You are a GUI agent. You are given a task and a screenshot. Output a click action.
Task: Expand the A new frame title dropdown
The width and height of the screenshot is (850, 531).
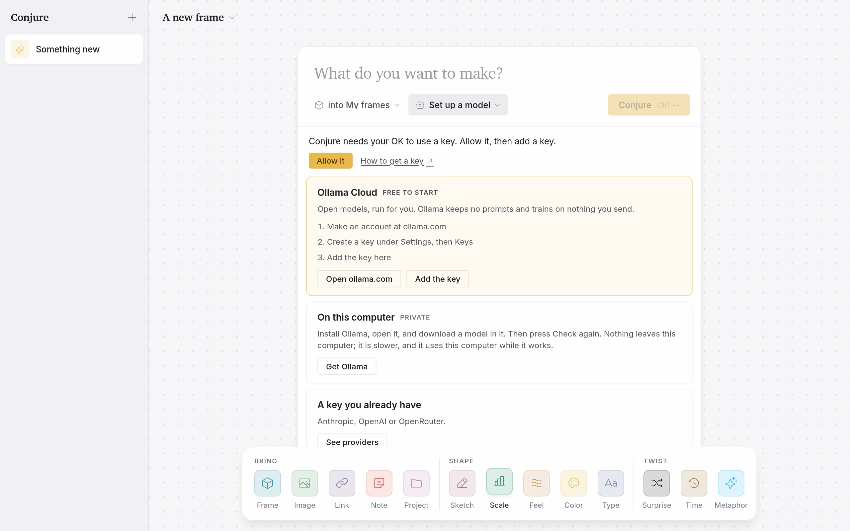pyautogui.click(x=199, y=17)
